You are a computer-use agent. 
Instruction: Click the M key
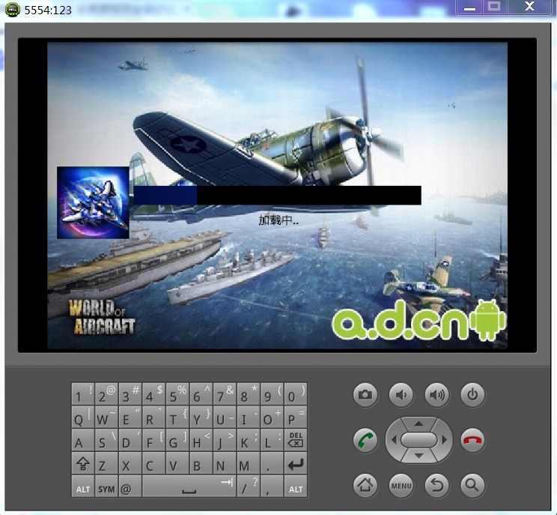coord(249,463)
